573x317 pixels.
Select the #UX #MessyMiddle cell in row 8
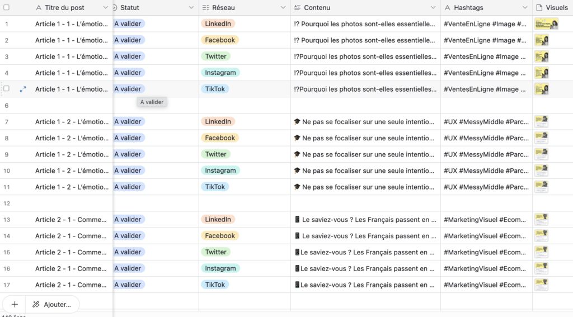tap(486, 138)
